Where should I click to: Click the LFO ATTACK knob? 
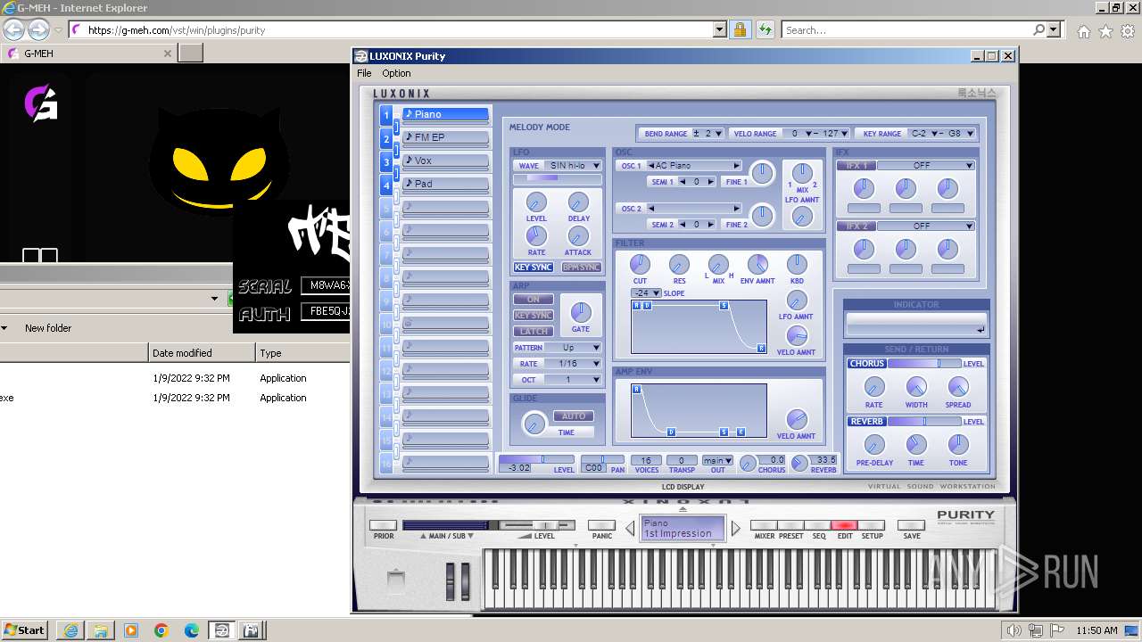578,235
